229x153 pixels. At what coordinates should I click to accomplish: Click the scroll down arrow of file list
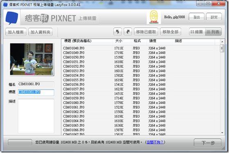222,133
